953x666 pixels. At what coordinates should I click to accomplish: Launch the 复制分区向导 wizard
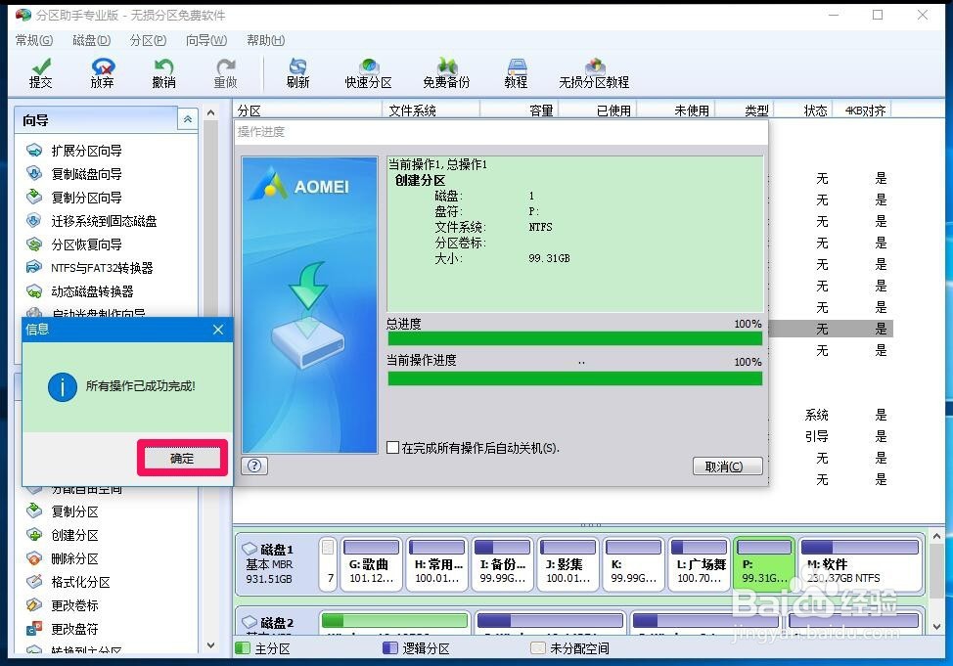74,198
